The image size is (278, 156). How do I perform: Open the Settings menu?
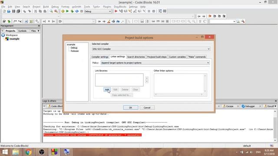pyautogui.click(x=133, y=7)
